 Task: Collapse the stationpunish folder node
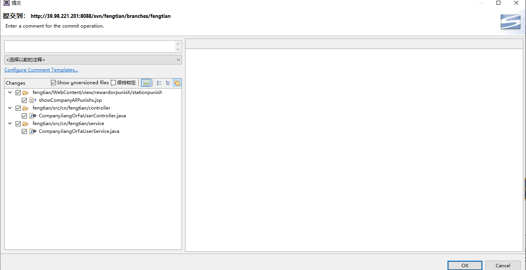point(10,92)
